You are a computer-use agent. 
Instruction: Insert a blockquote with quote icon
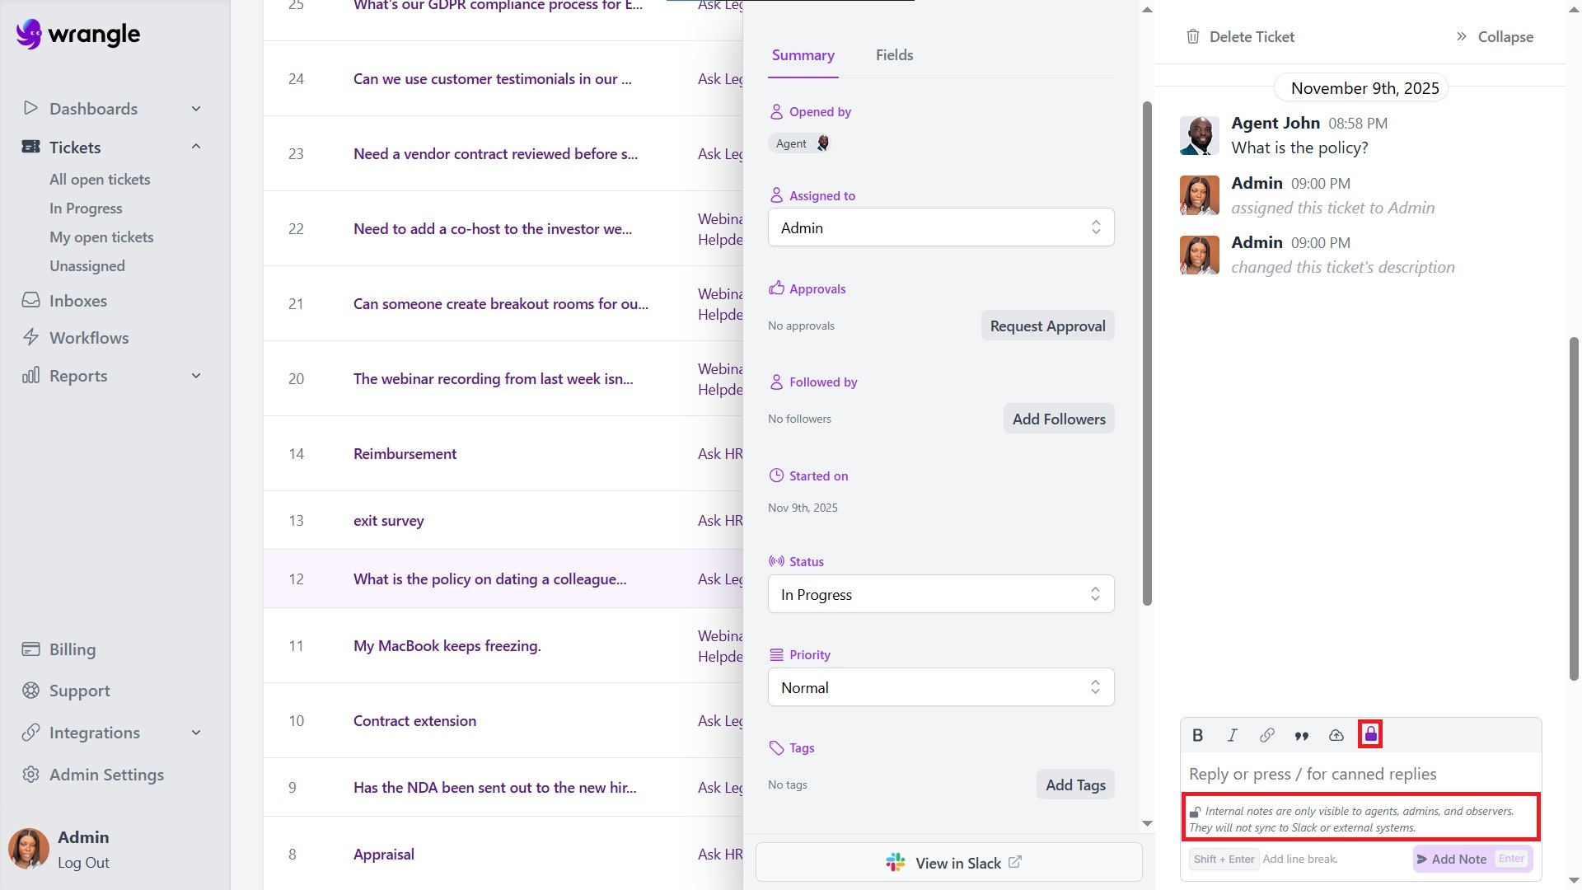click(1302, 736)
